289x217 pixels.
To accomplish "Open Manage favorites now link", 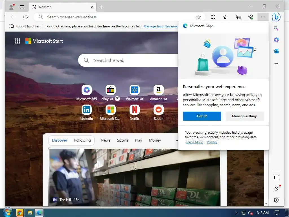I will [x=160, y=26].
